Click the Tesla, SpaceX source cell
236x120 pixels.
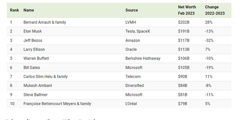(x=137, y=31)
